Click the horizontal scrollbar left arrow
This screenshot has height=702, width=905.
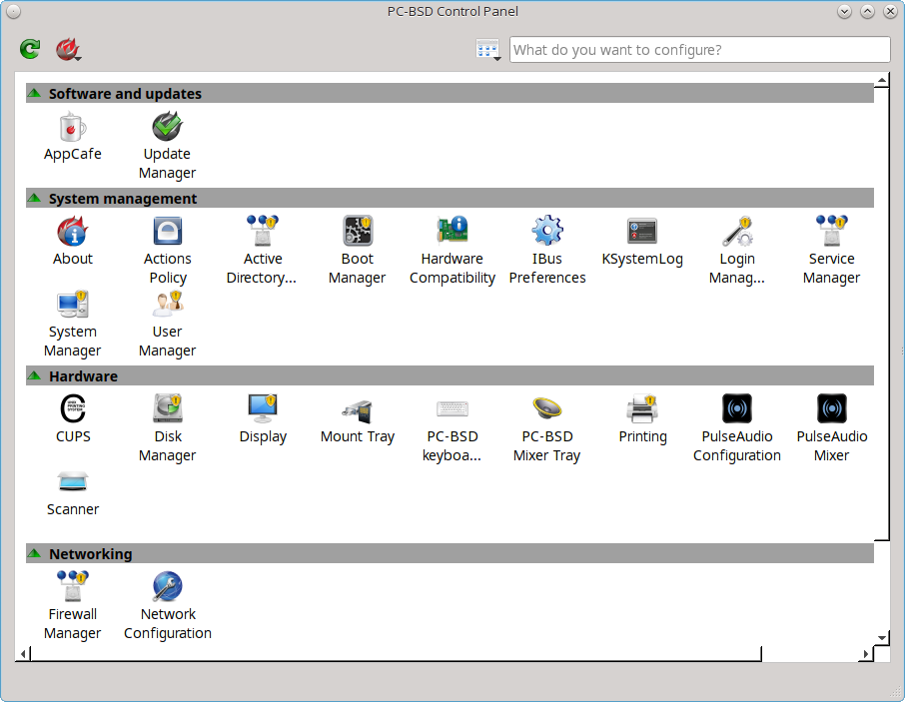click(x=23, y=653)
